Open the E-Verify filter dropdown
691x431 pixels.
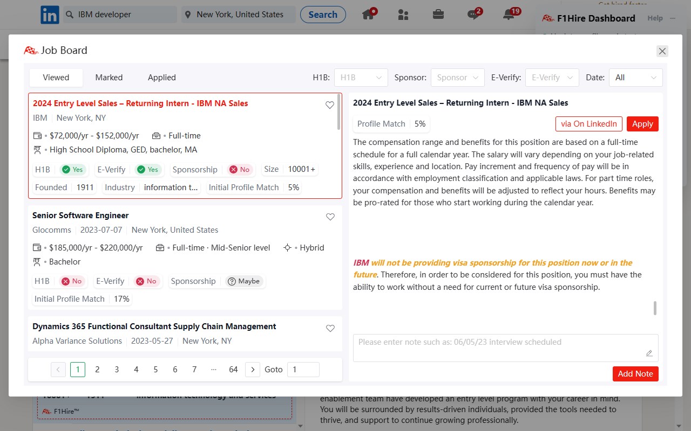coord(552,78)
